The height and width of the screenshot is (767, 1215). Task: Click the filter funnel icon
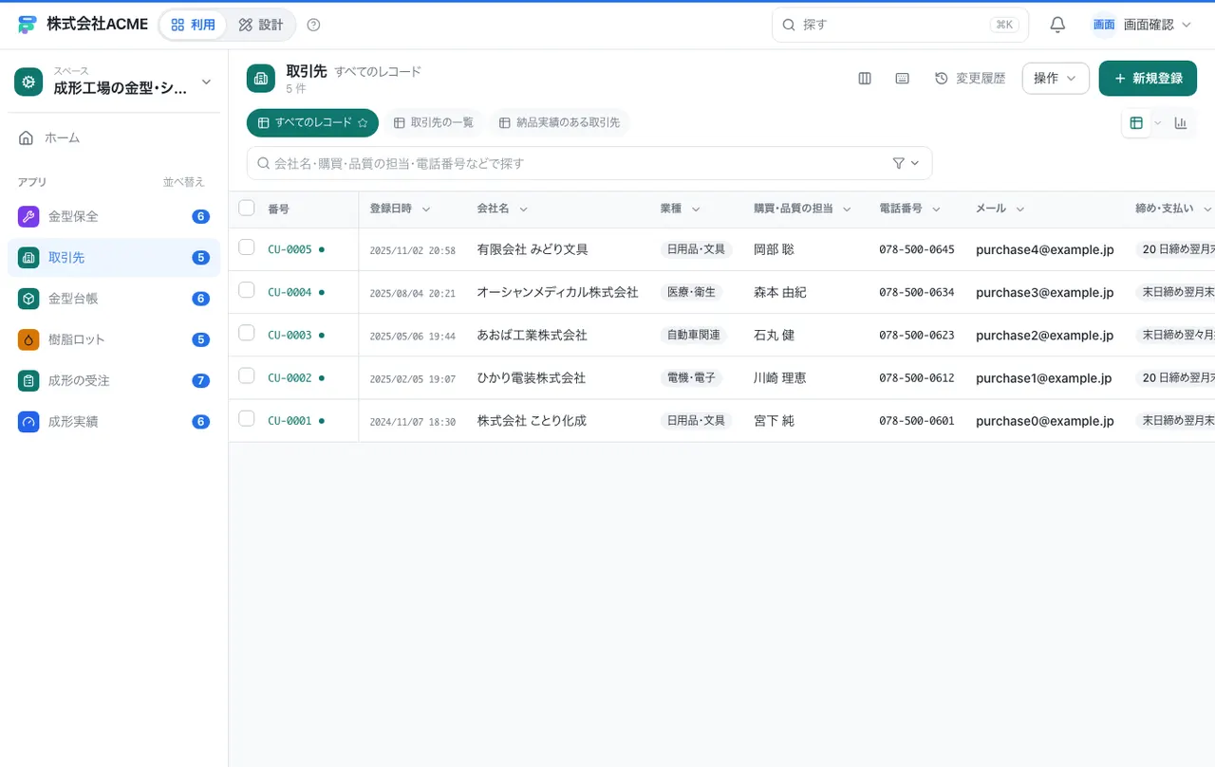[x=899, y=163]
